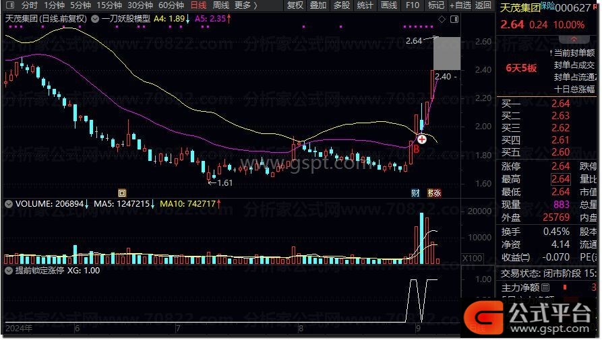This screenshot has height=340, width=602.
Task: Select the July marker on the time axis
Action: (178, 328)
